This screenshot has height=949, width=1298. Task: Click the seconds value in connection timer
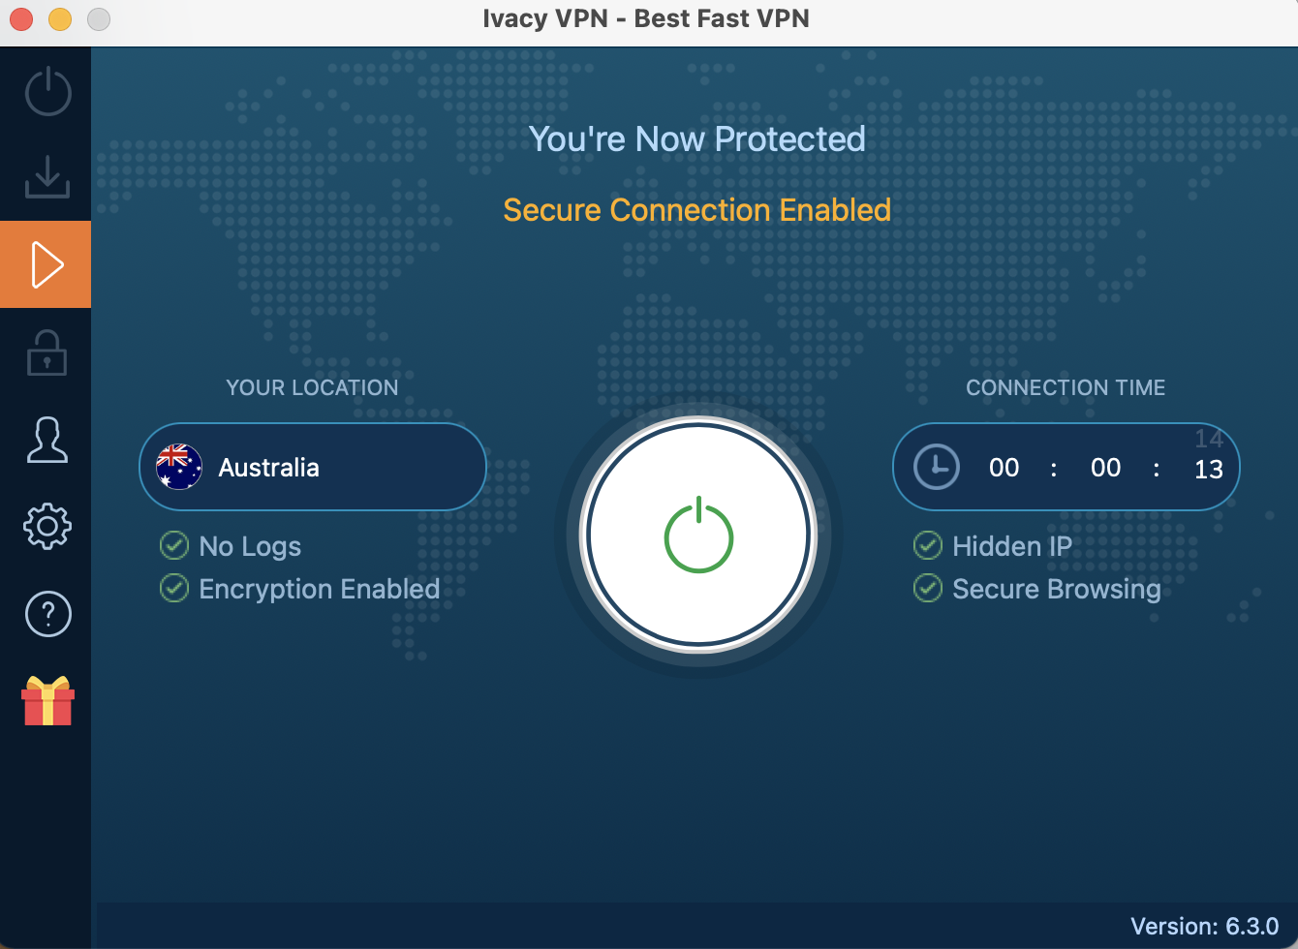1209,469
